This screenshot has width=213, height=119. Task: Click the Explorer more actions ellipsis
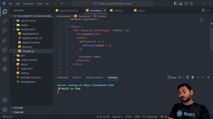click(x=49, y=10)
